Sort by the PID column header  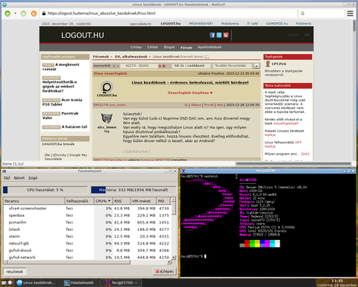[x=163, y=201]
